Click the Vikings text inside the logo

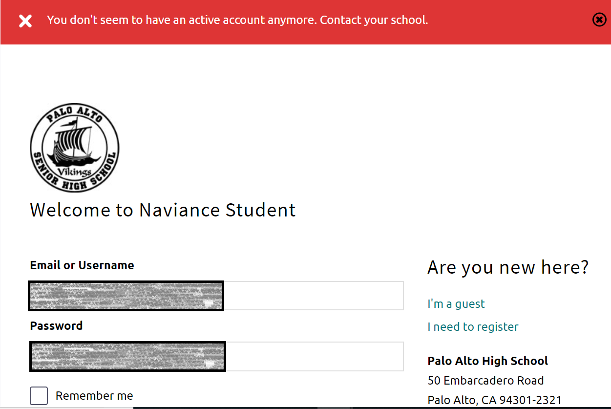(x=74, y=172)
